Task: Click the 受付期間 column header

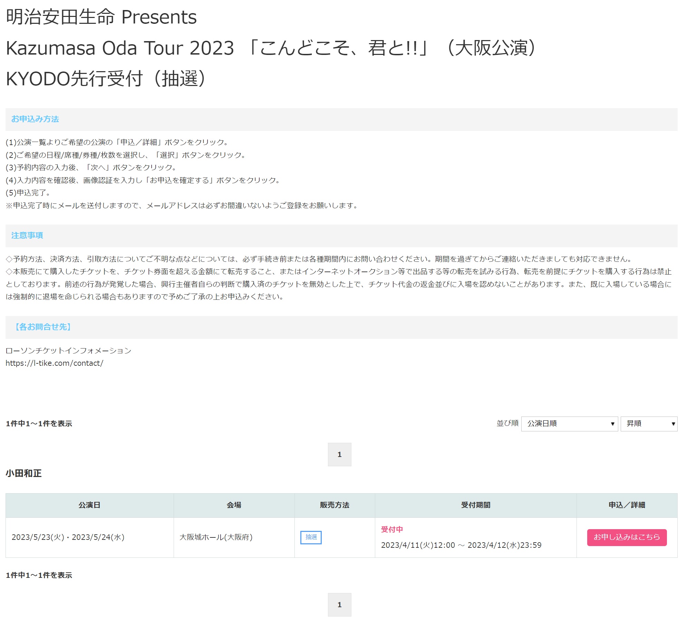Action: [475, 505]
